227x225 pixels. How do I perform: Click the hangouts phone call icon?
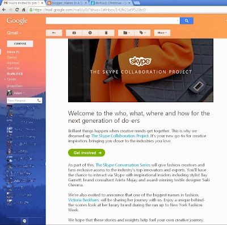tap(39, 101)
